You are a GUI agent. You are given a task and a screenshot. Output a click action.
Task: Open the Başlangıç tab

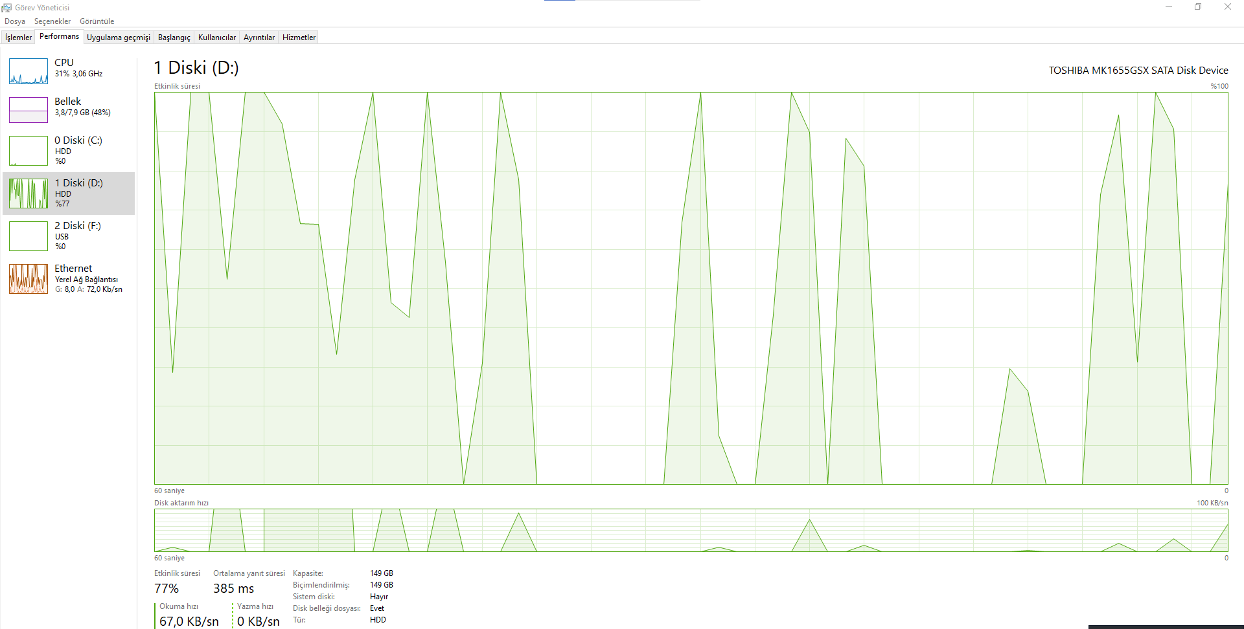click(174, 38)
